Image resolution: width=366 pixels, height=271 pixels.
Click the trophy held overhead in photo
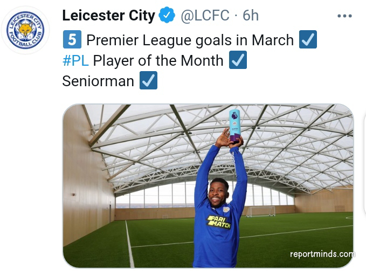(234, 125)
